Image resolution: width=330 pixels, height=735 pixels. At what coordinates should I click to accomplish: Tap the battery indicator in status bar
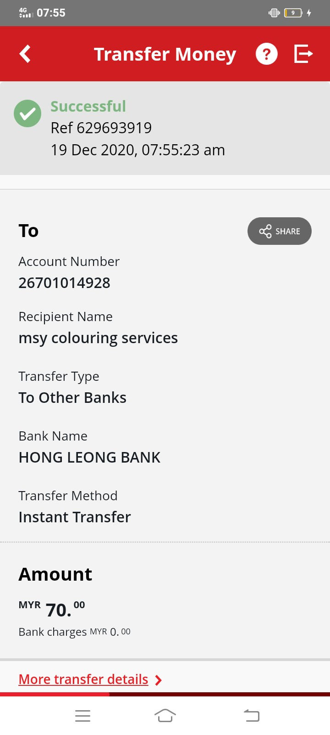(x=293, y=13)
